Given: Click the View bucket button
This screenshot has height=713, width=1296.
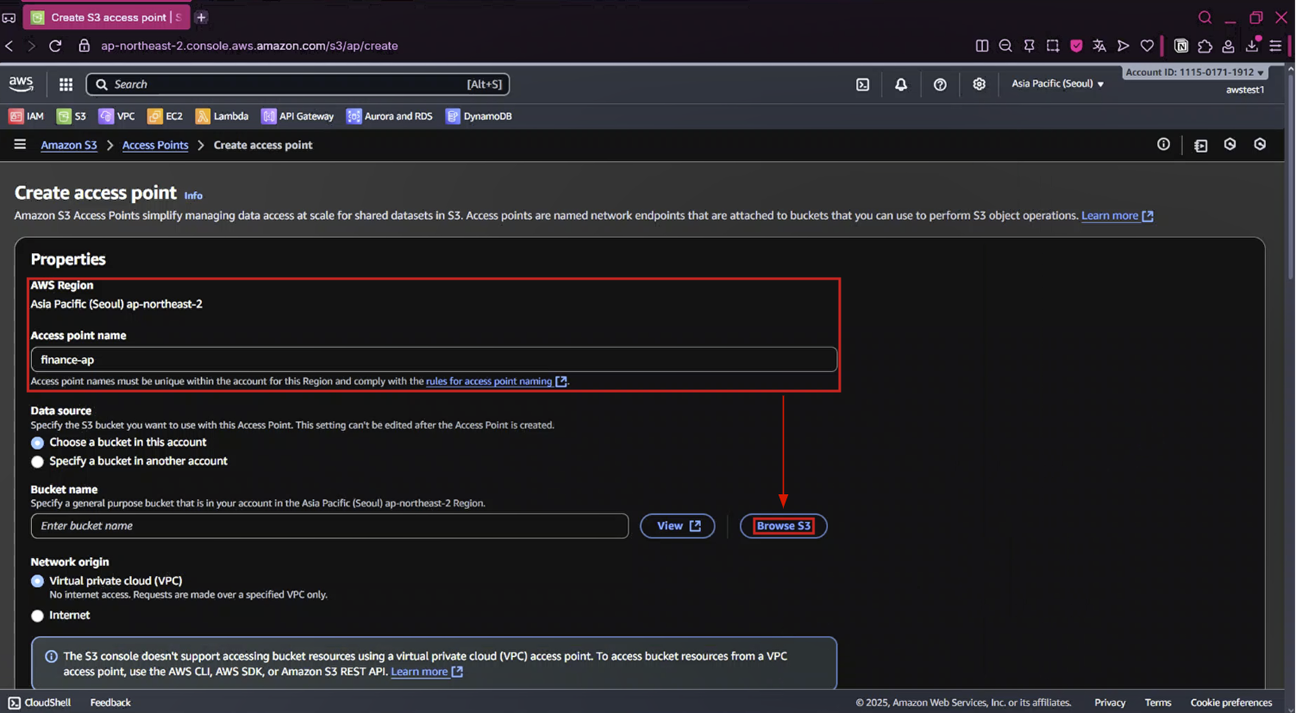Looking at the screenshot, I should [x=678, y=526].
